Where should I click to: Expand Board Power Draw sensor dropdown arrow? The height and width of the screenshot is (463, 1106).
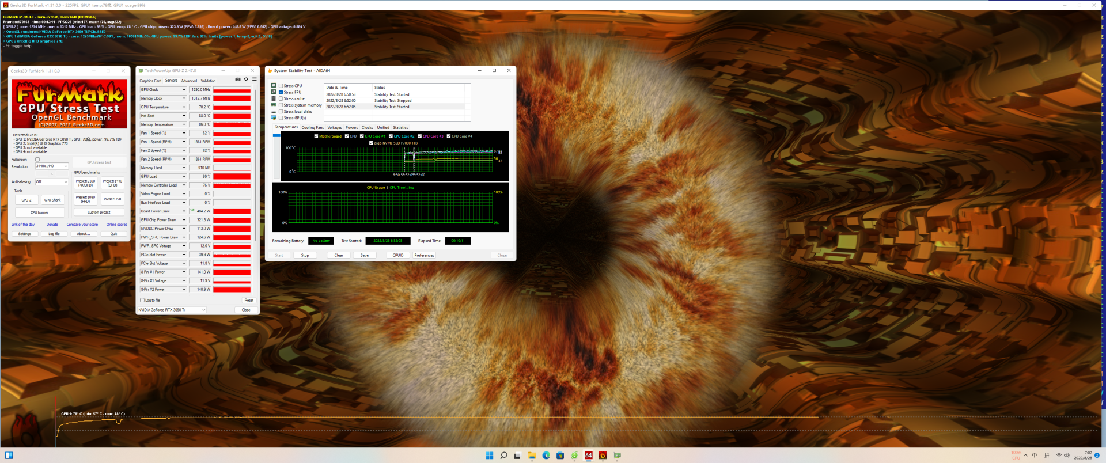coord(184,211)
